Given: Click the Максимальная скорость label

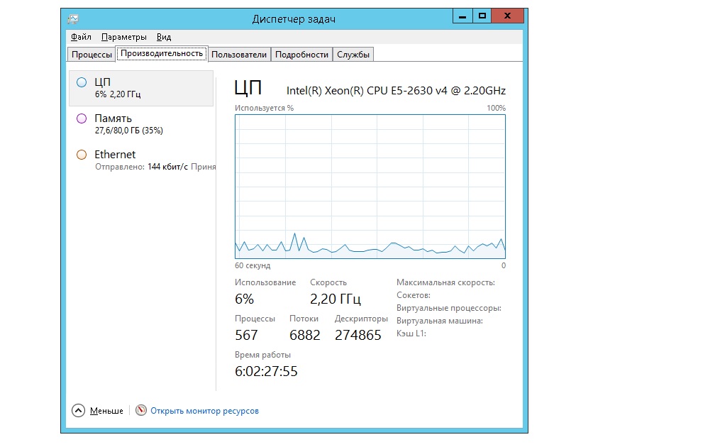Looking at the screenshot, I should tap(445, 282).
